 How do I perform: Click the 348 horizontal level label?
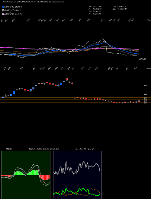[145, 95]
